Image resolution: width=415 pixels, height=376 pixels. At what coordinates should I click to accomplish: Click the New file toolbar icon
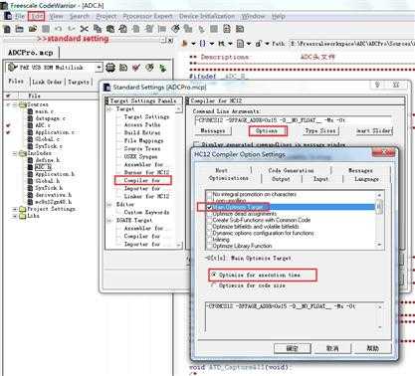click(7, 29)
